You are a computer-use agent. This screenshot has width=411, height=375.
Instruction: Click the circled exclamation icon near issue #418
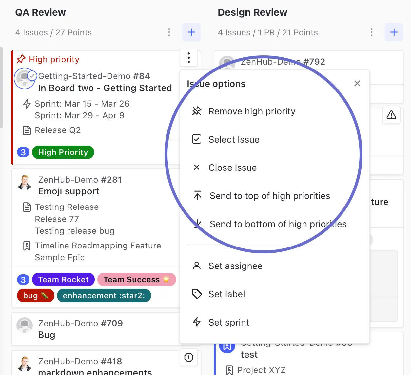point(189,357)
